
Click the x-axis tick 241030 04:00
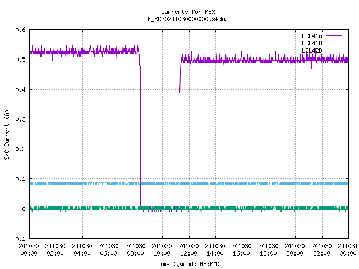pyautogui.click(x=82, y=249)
